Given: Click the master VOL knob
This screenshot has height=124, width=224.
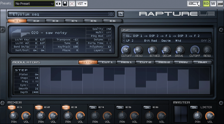Looking at the screenshot, I should [x=210, y=116].
